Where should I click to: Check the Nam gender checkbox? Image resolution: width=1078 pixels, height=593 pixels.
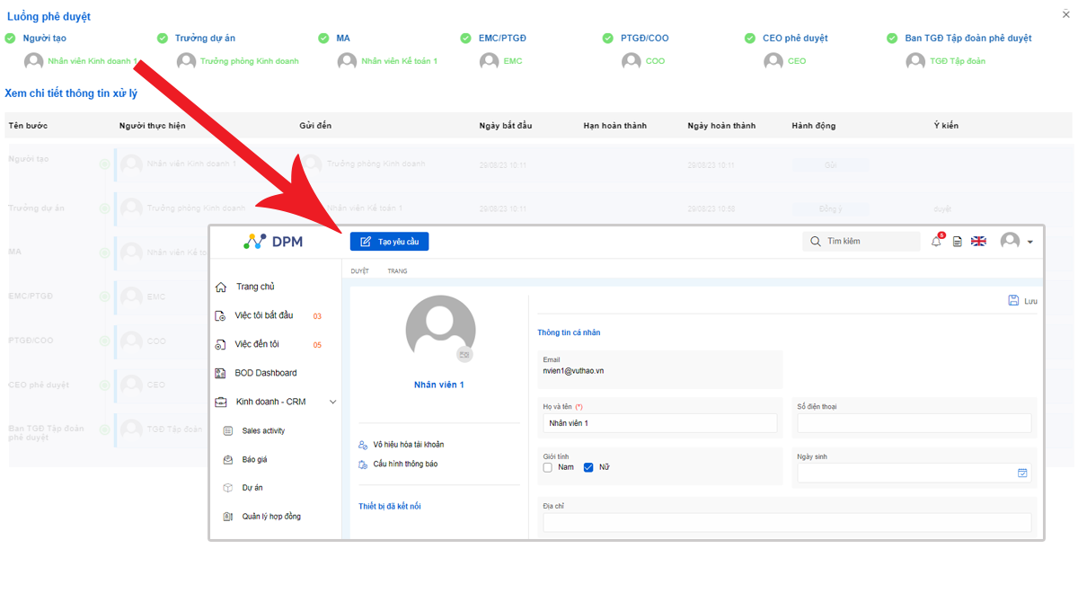(548, 467)
